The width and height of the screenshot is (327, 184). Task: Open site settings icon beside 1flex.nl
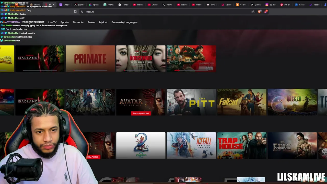click(x=82, y=12)
